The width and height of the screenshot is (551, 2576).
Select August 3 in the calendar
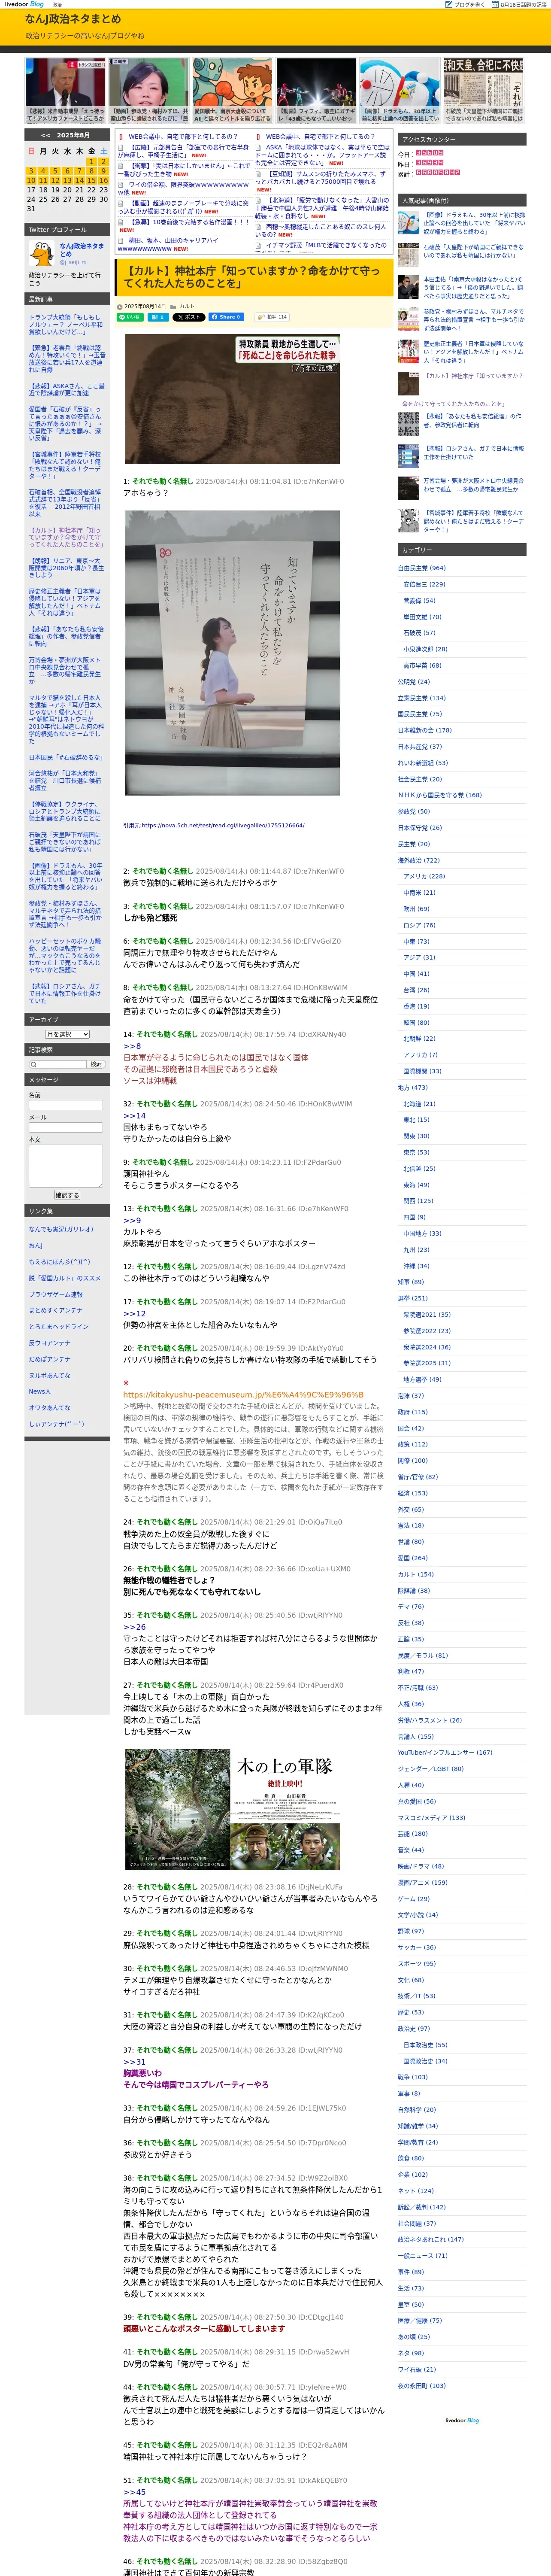tap(31, 171)
